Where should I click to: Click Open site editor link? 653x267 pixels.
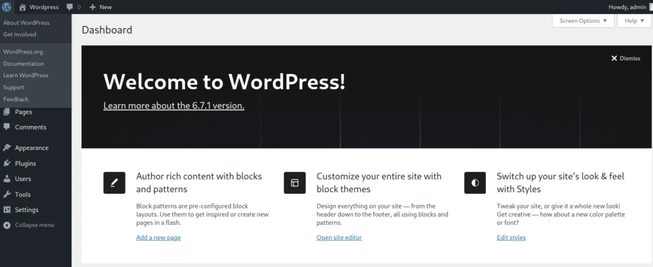[x=339, y=238]
